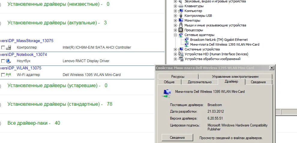This screenshot has width=297, height=143.
Task: Expand Устройства обработки изображений node
Action: (175, 59)
